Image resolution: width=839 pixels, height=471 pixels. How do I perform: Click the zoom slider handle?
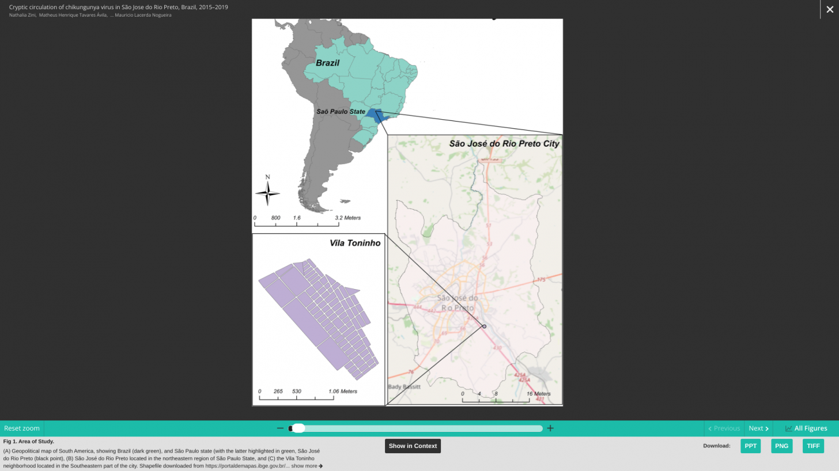point(298,428)
